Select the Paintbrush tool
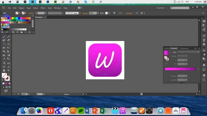The height and width of the screenshot is (116, 207). point(4,36)
